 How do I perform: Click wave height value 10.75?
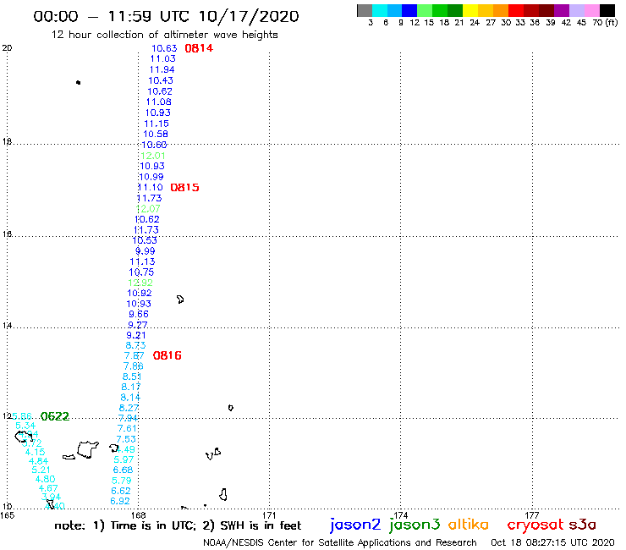pos(141,272)
